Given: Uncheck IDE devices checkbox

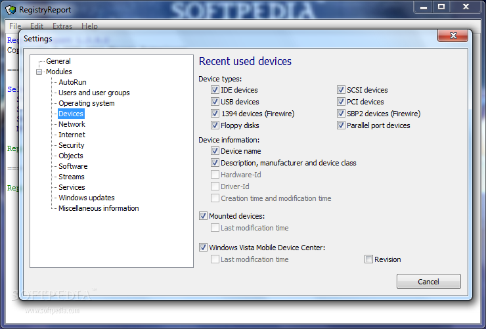Looking at the screenshot, I should (x=215, y=90).
